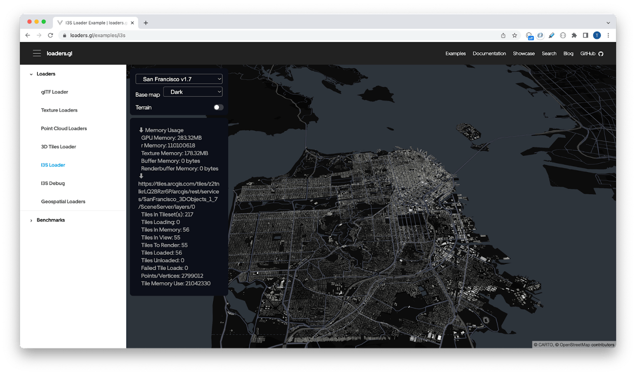636x375 pixels.
Task: Open the loaders.gl hamburger menu
Action: pyautogui.click(x=37, y=53)
